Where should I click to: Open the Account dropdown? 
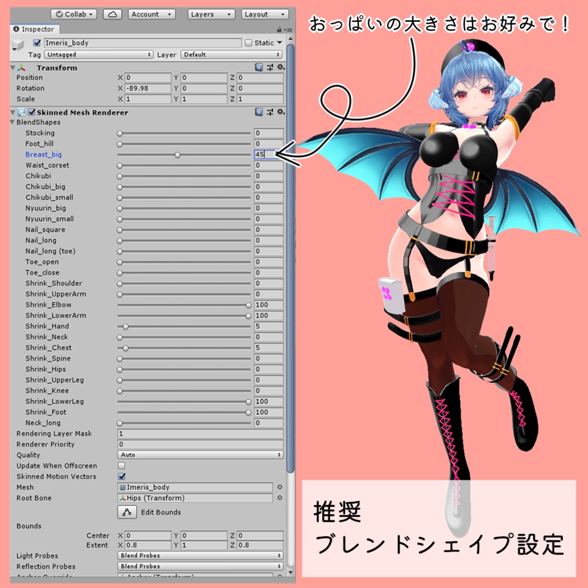pyautogui.click(x=152, y=14)
